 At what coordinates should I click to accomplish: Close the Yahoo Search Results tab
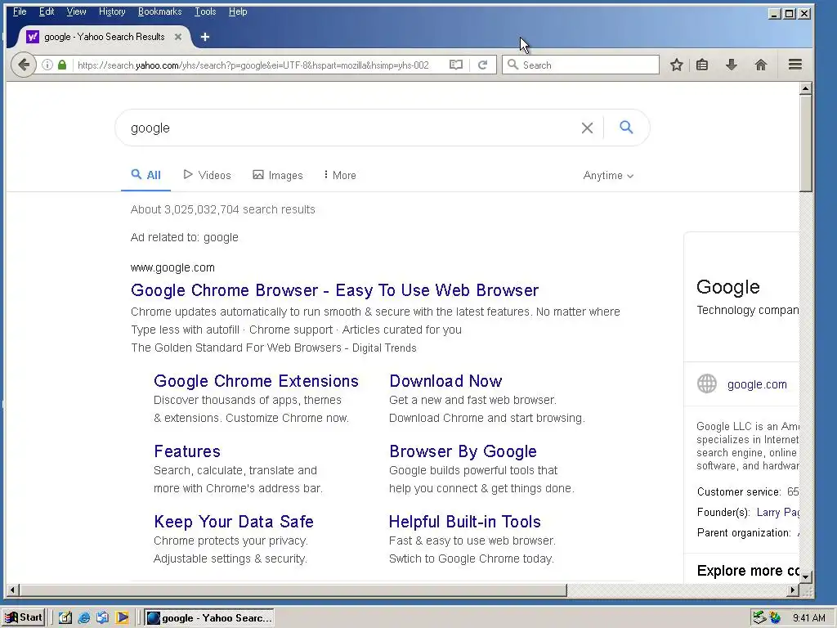(178, 37)
